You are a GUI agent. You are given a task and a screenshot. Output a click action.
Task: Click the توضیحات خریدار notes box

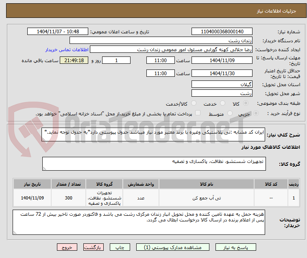pyautogui.click(x=139, y=222)
